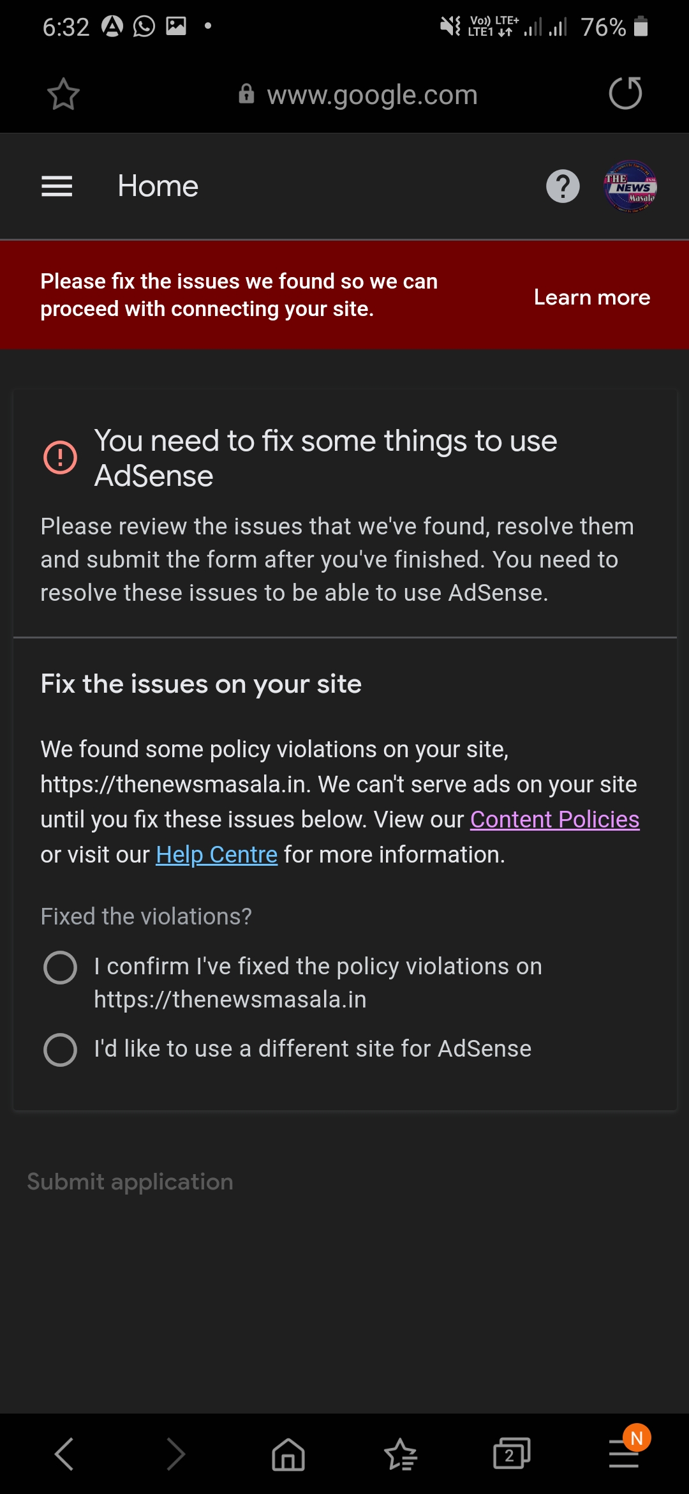Select 'I confirm I've fixed' radio option
This screenshot has width=689, height=1494.
[61, 967]
